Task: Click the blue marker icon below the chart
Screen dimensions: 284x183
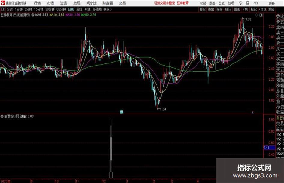Action: coord(121,112)
